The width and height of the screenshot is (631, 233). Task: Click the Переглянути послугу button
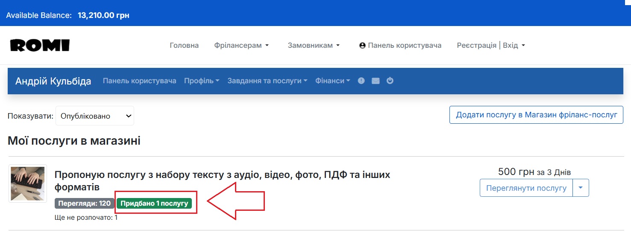(x=526, y=188)
